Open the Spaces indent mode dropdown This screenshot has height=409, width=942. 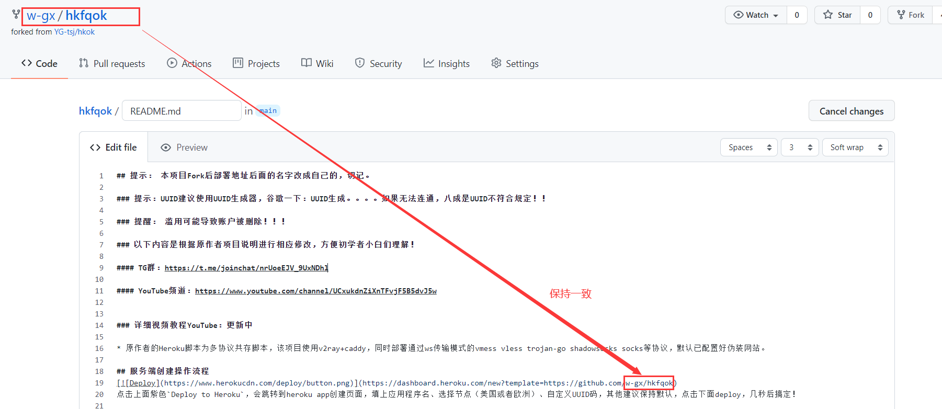749,147
